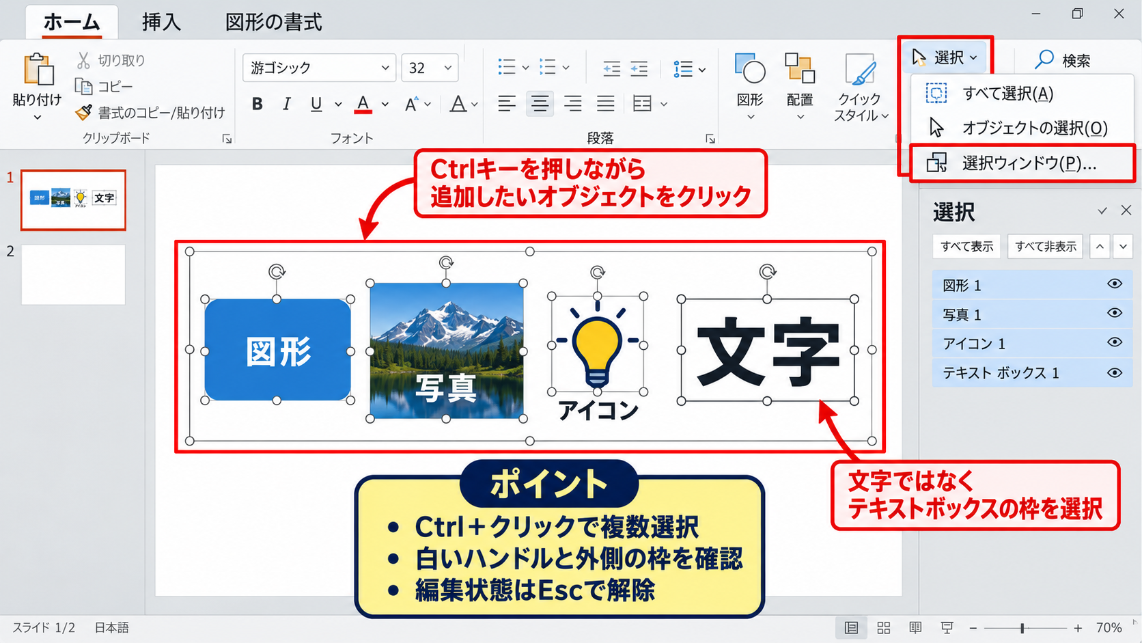1142x643 pixels.
Task: Apply numbered list
Action: pos(548,67)
